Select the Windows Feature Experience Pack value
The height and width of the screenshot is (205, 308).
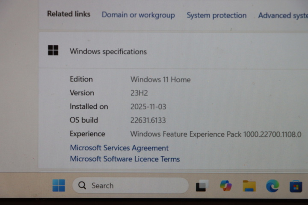click(216, 134)
